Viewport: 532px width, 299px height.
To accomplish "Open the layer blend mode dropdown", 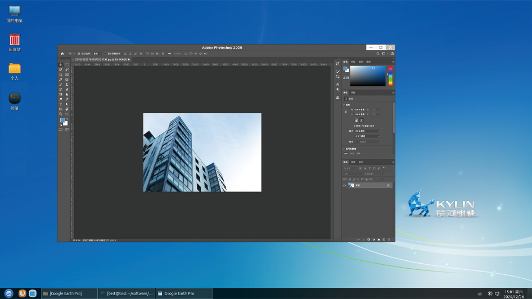I will (x=353, y=174).
